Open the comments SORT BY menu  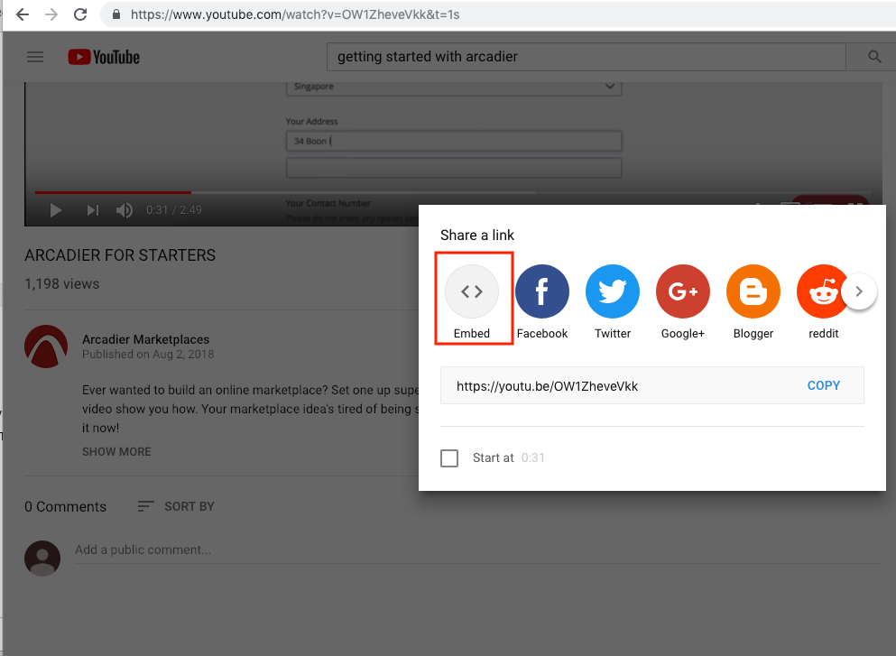click(x=176, y=506)
